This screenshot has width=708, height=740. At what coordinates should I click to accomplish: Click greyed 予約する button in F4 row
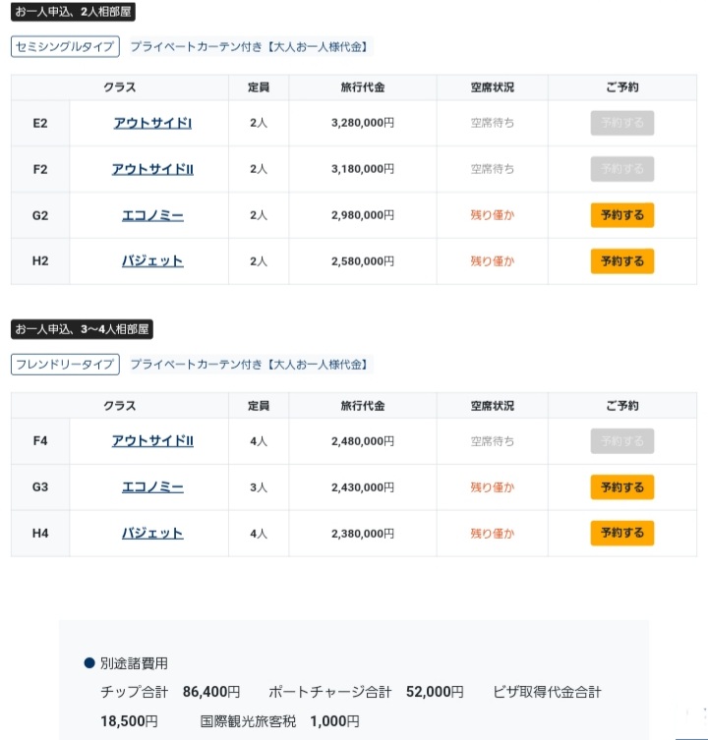pyautogui.click(x=622, y=441)
